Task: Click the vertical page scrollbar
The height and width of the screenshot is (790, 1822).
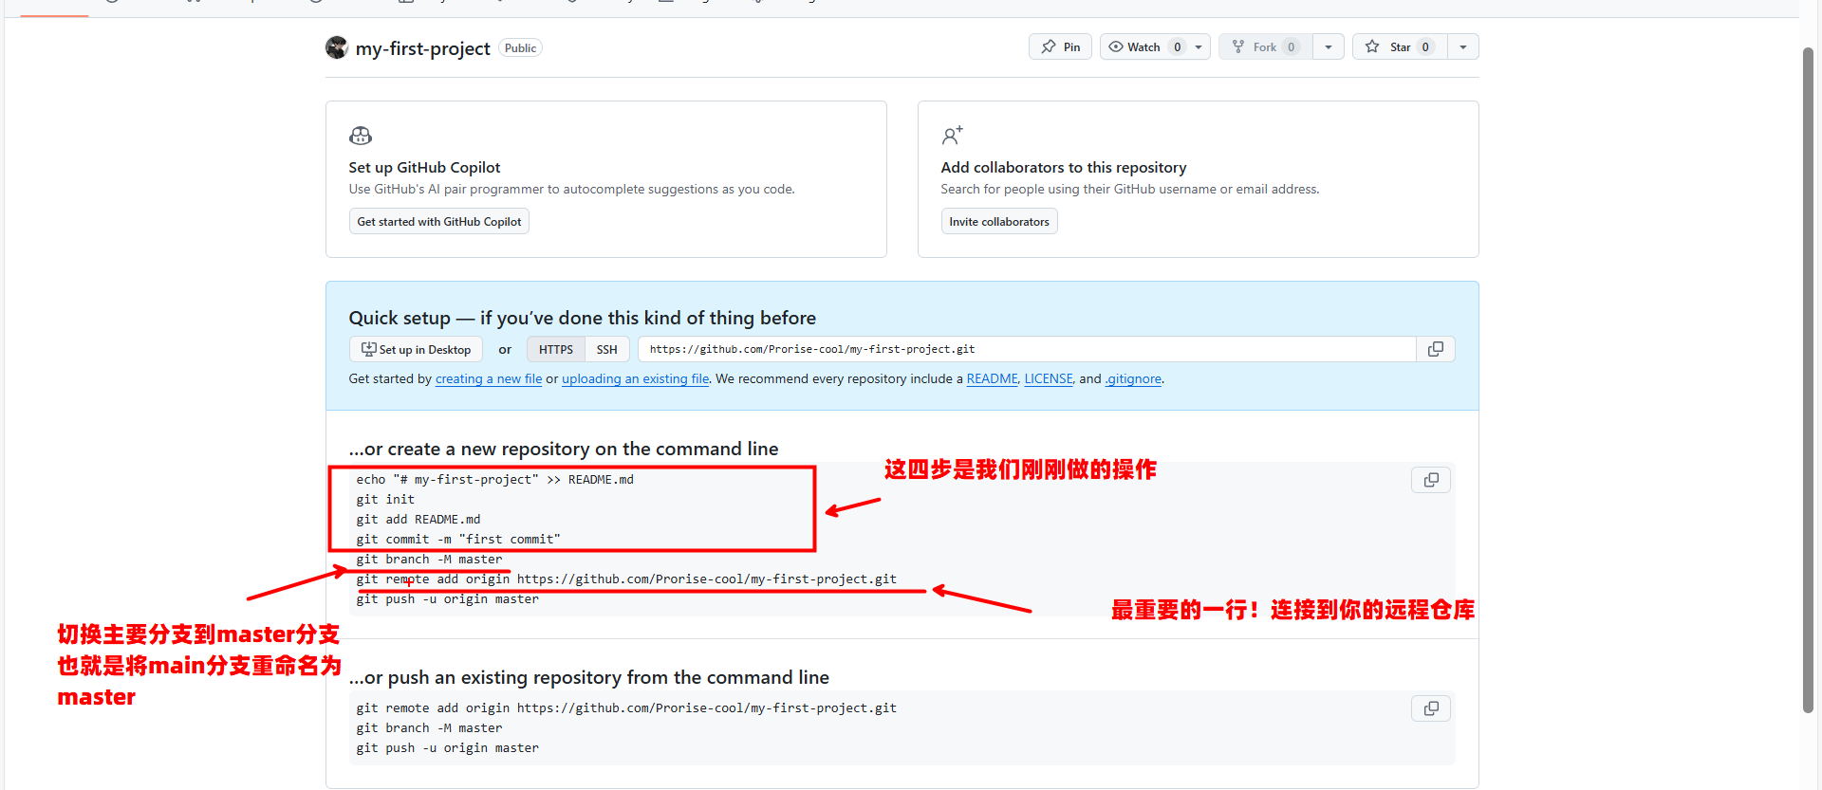Action: tap(1808, 379)
